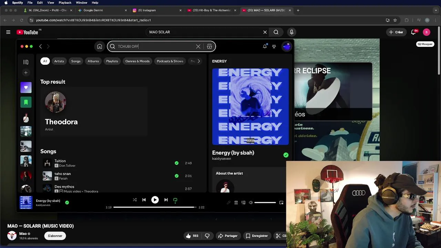Click Partager button under video

(228, 236)
